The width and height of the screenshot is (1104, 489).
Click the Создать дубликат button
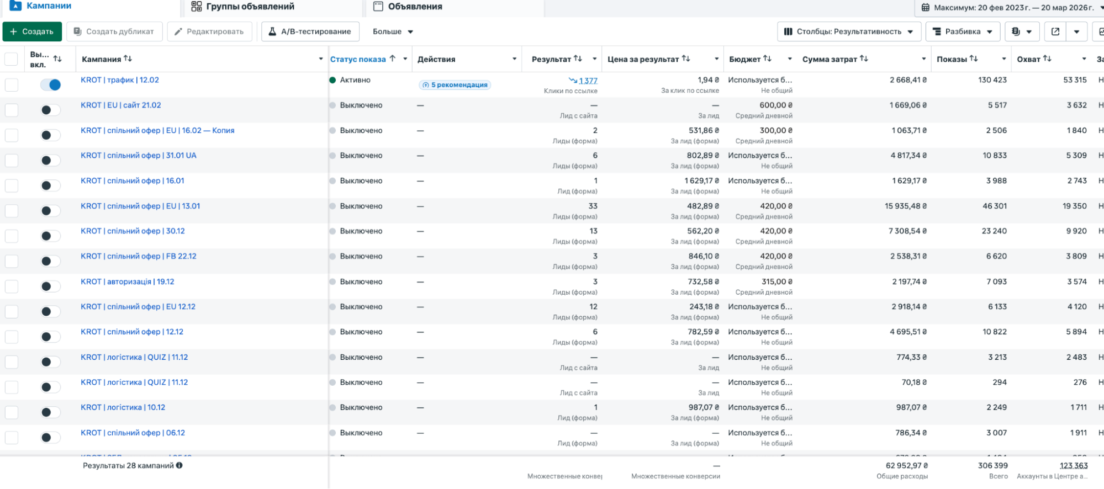114,31
